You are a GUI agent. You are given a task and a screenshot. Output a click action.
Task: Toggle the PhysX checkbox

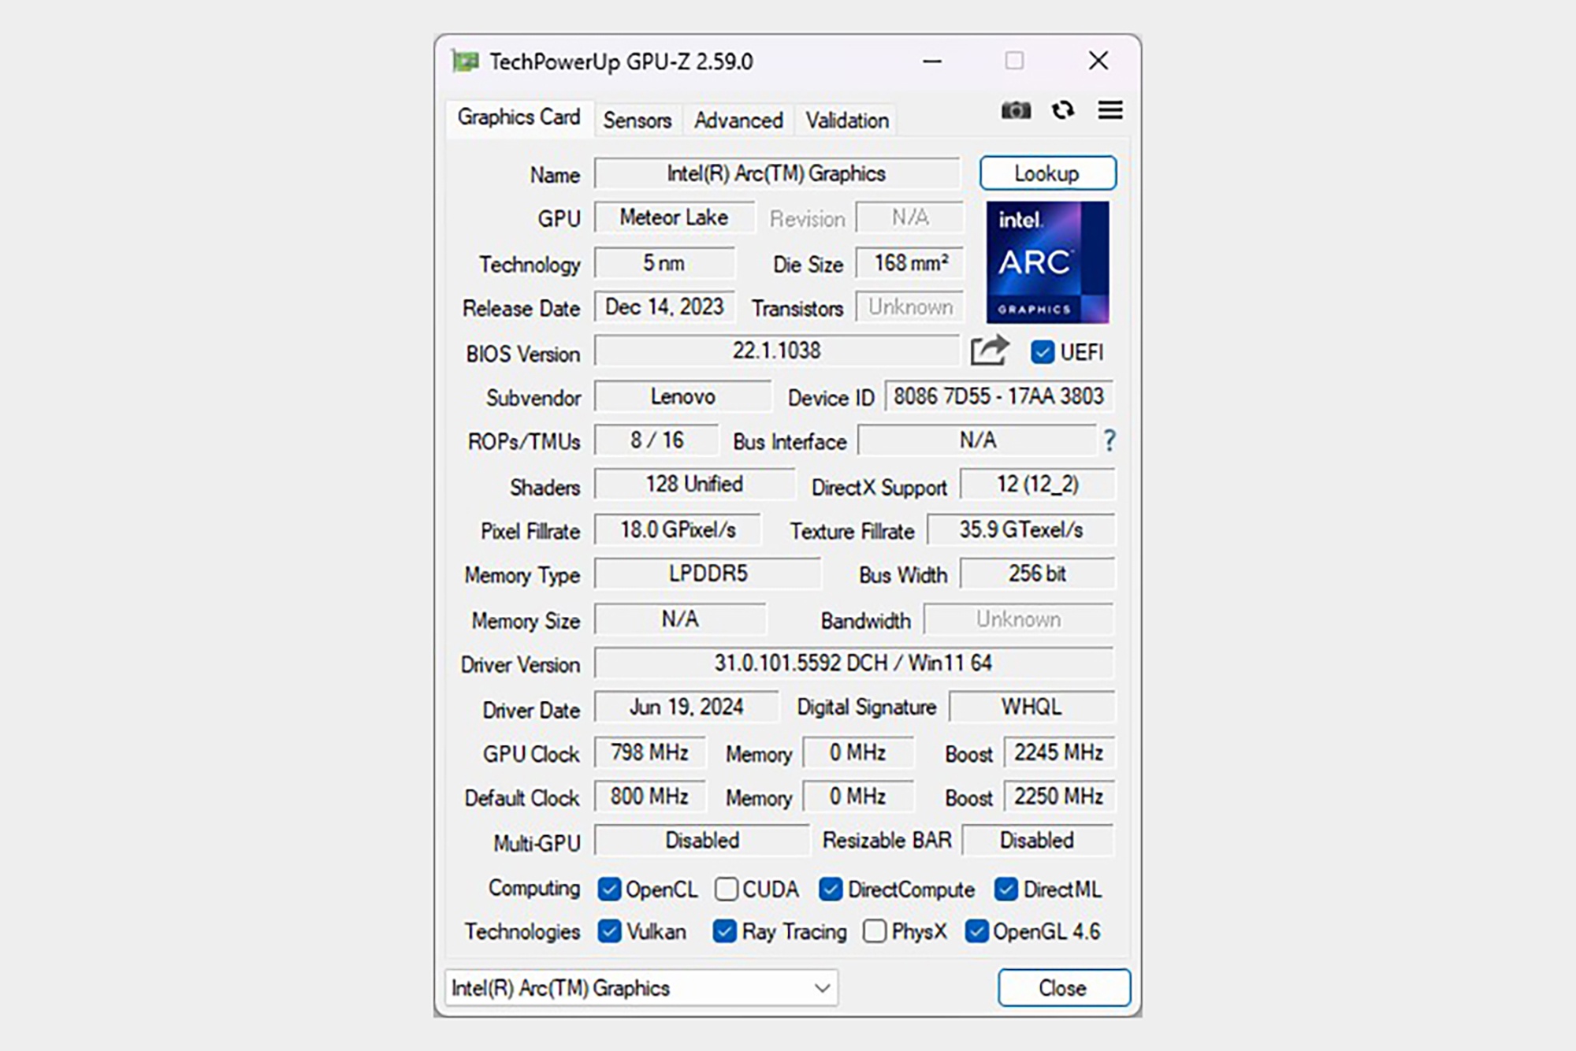pos(874,932)
